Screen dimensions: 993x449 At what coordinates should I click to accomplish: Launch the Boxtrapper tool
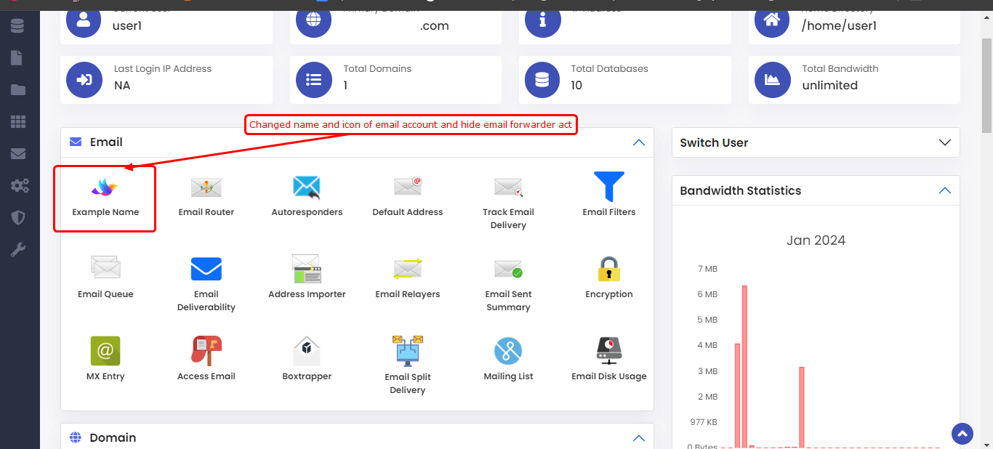click(x=307, y=352)
